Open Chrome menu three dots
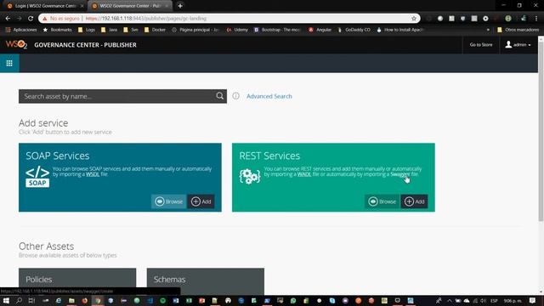 pyautogui.click(x=536, y=19)
